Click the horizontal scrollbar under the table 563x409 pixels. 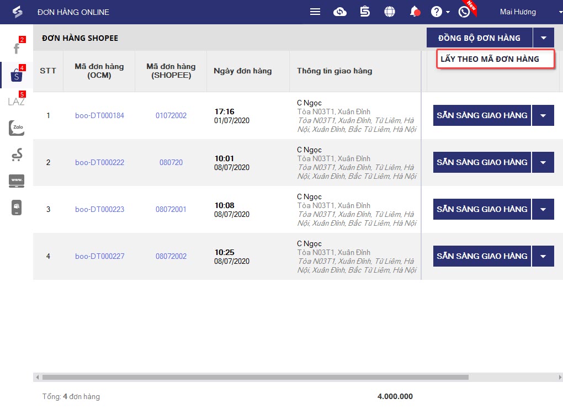255,377
